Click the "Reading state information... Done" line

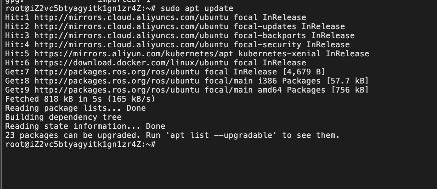coord(85,126)
